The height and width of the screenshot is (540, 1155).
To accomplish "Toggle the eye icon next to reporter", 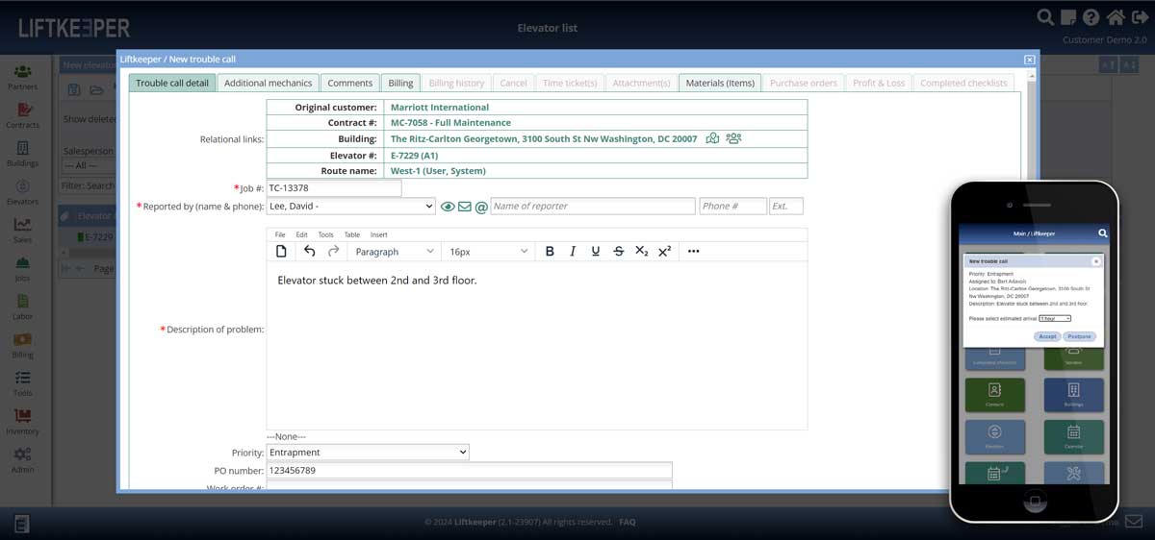I will click(x=448, y=207).
